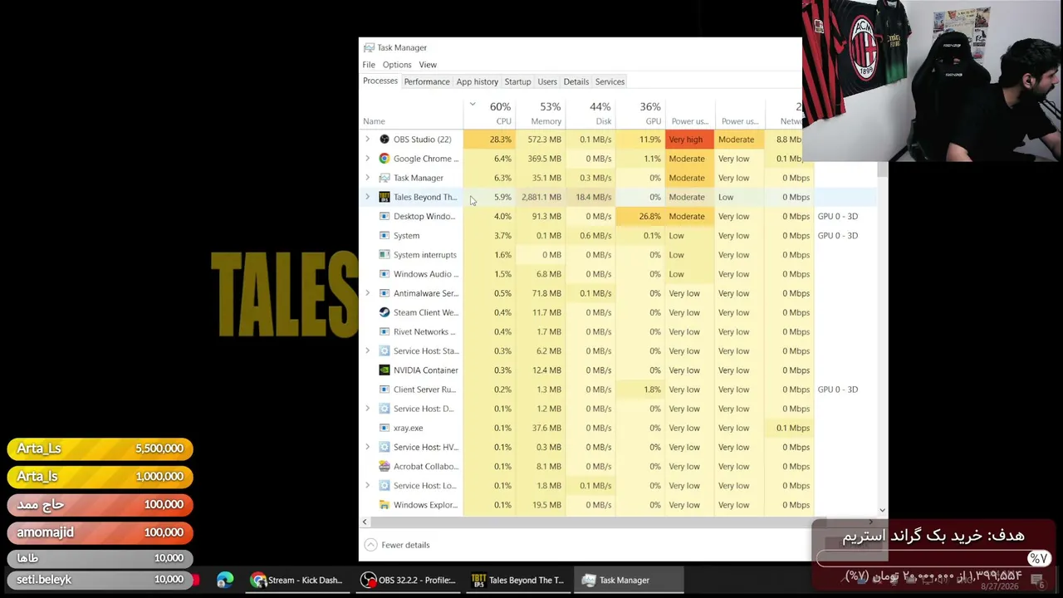Expand the OBS Studio (22) process group
1063x598 pixels.
368,140
